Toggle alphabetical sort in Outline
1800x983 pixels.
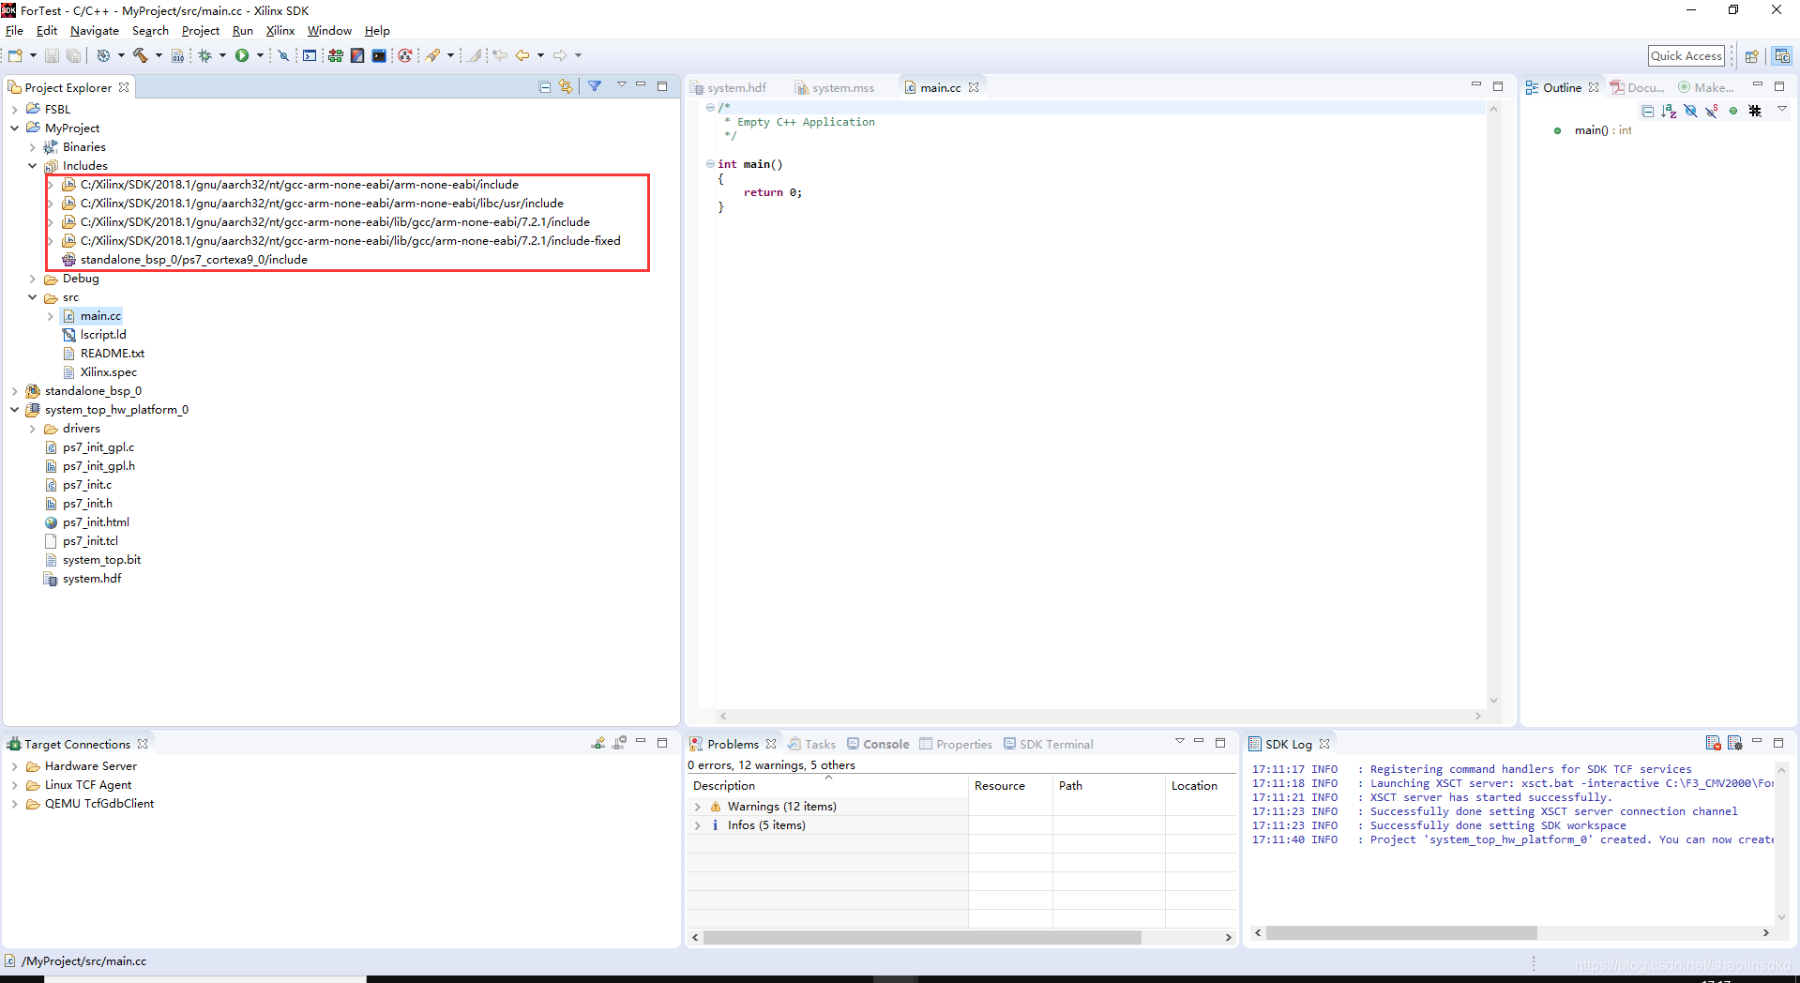point(1669,111)
